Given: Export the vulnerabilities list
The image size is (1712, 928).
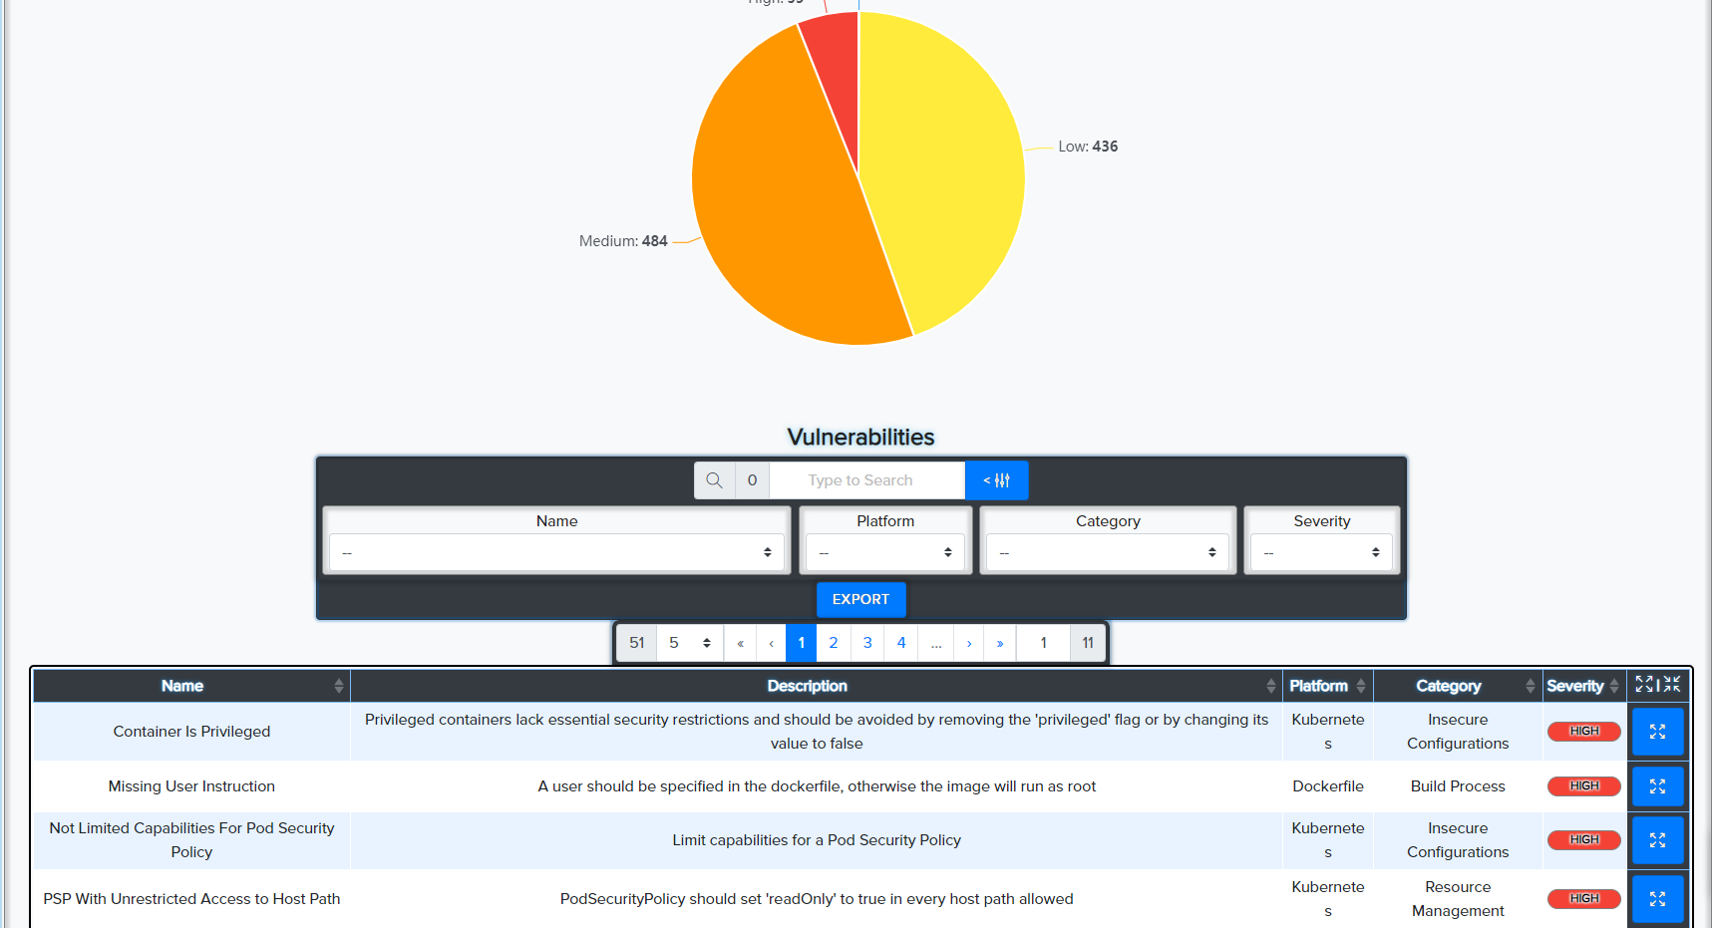Looking at the screenshot, I should (x=860, y=599).
